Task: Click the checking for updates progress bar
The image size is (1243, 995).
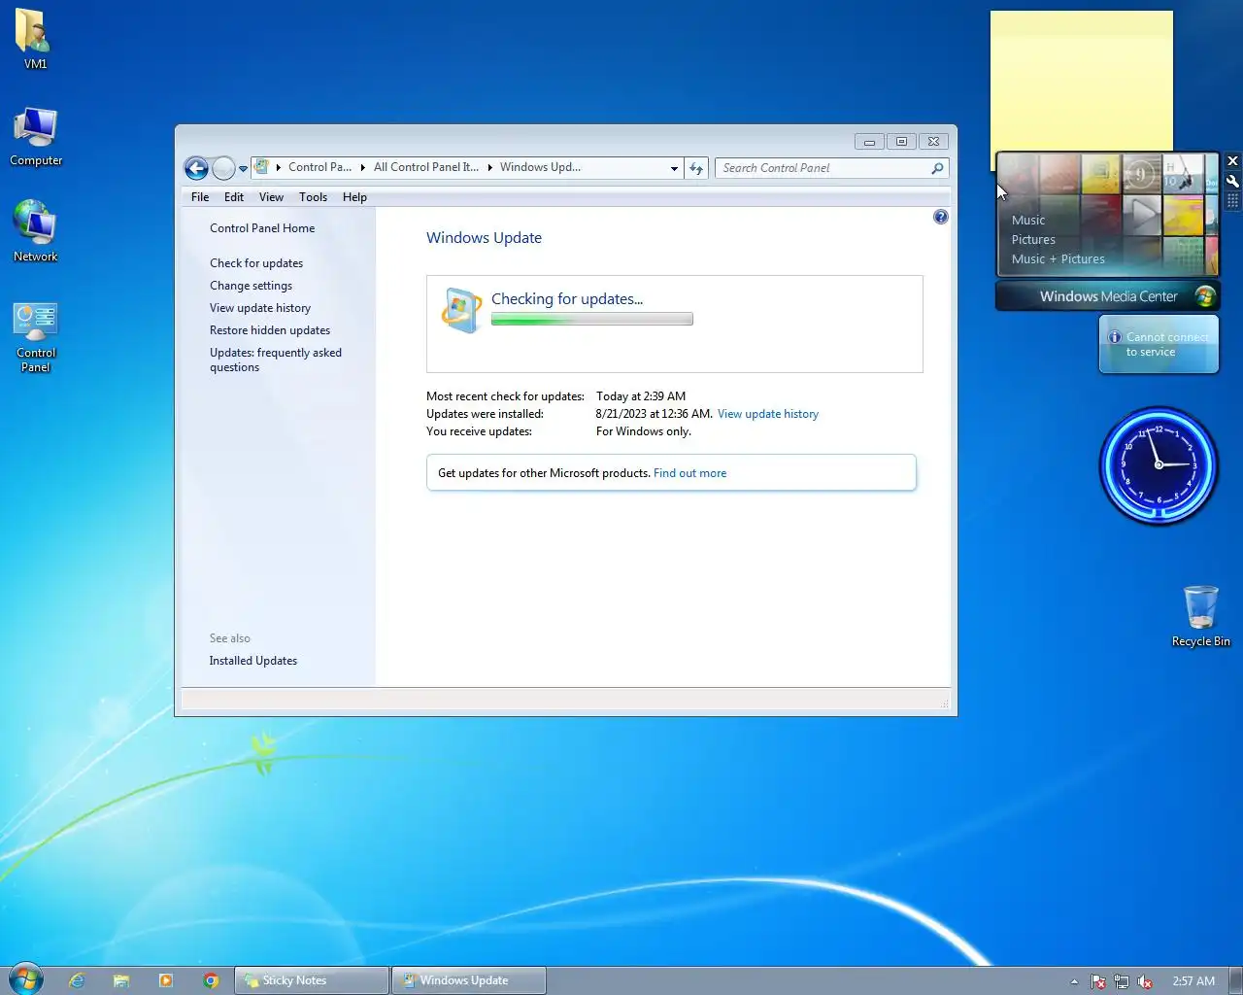Action: click(x=592, y=319)
